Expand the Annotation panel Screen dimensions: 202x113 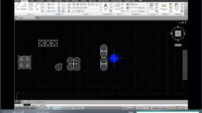click(108, 14)
